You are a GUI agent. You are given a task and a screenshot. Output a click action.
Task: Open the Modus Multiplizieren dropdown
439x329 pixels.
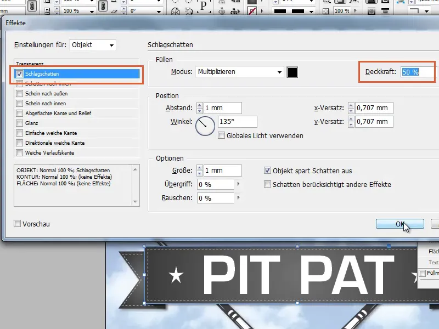click(x=240, y=72)
